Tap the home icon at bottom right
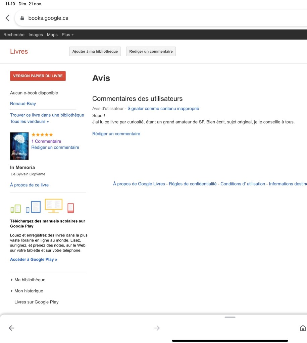The height and width of the screenshot is (343, 307). point(303,328)
